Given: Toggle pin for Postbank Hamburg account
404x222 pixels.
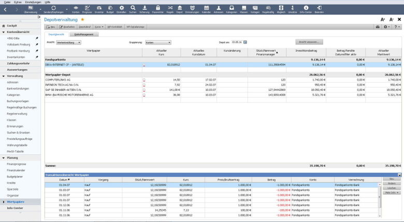Looking at the screenshot, I should tap(36, 51).
